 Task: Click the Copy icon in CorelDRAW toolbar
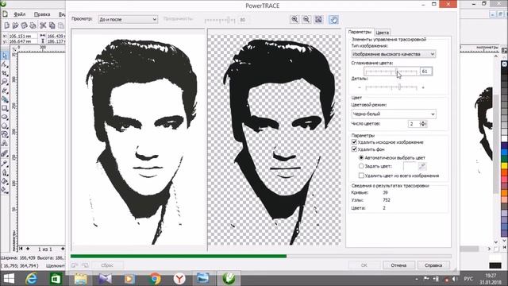(x=52, y=25)
